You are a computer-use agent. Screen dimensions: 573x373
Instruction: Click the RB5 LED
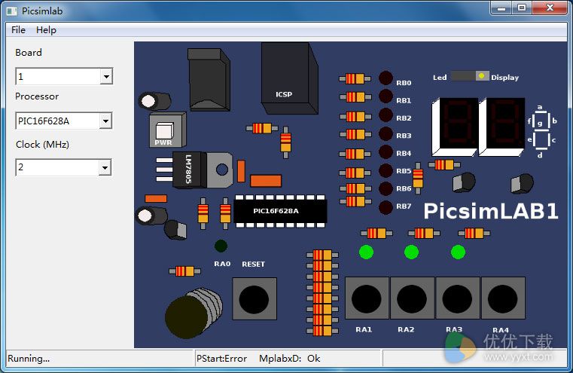(386, 170)
